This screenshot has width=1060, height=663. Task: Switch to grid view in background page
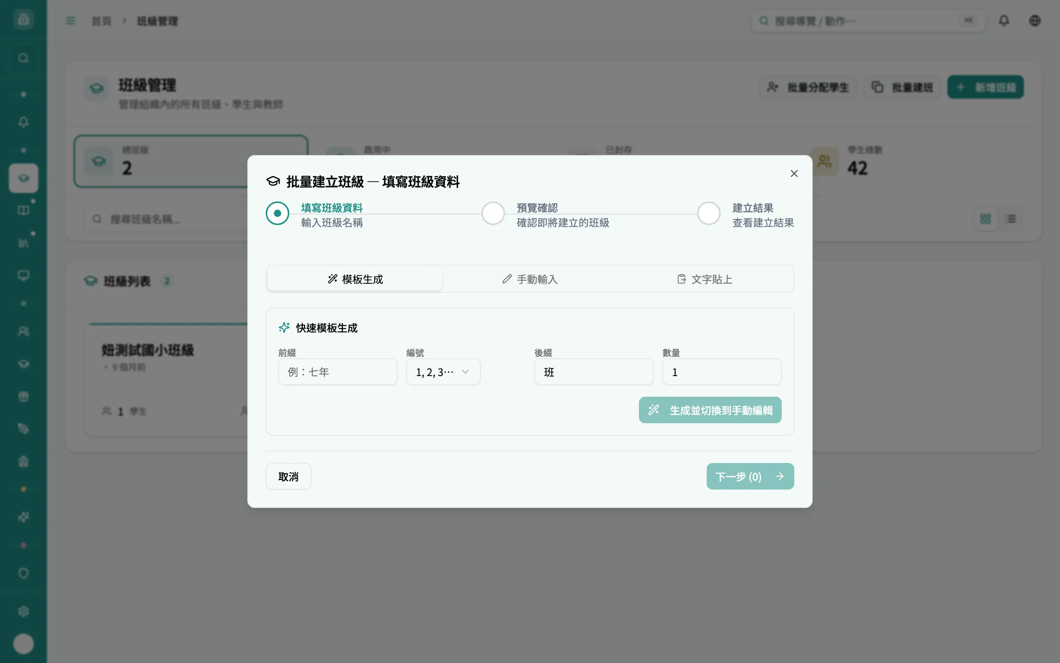coord(985,218)
